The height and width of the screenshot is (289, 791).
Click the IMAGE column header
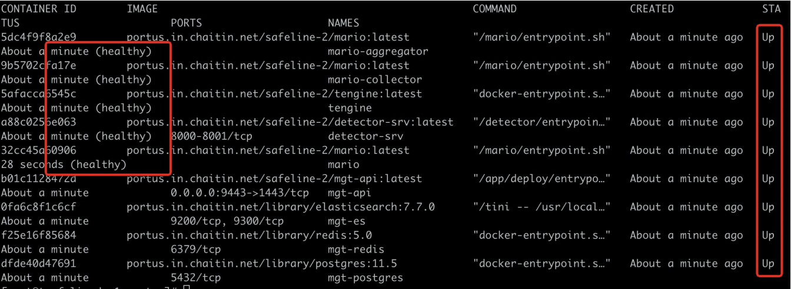coord(142,9)
